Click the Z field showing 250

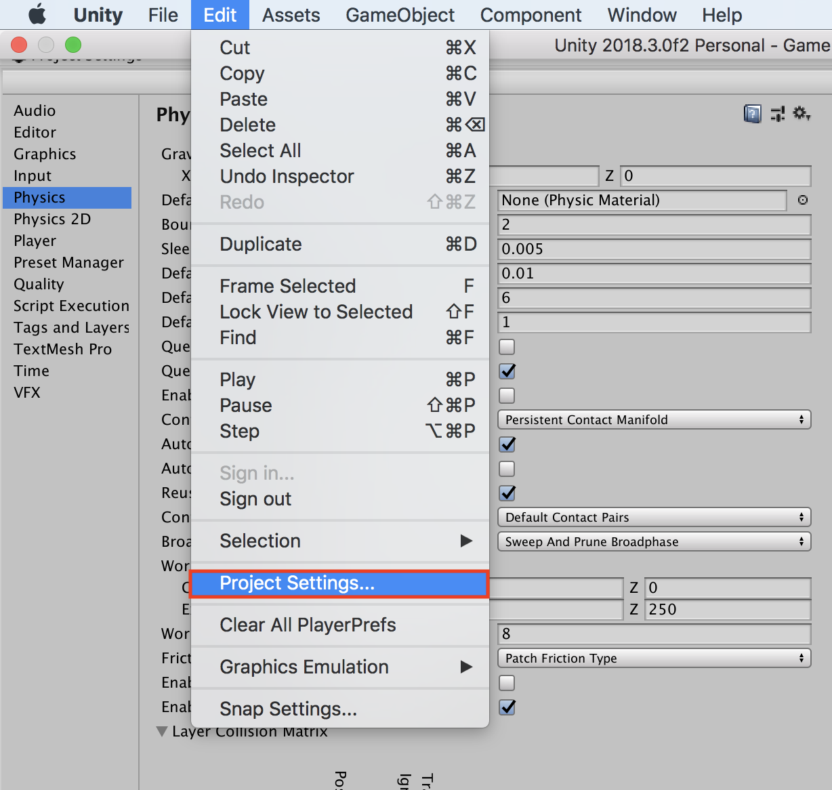tap(727, 610)
